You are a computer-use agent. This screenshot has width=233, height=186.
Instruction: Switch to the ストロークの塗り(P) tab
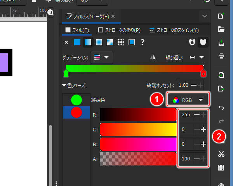tap(119, 30)
